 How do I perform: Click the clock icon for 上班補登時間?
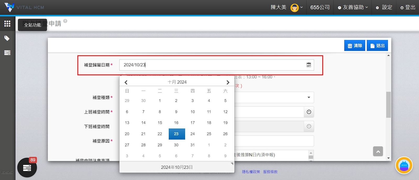[x=309, y=112]
